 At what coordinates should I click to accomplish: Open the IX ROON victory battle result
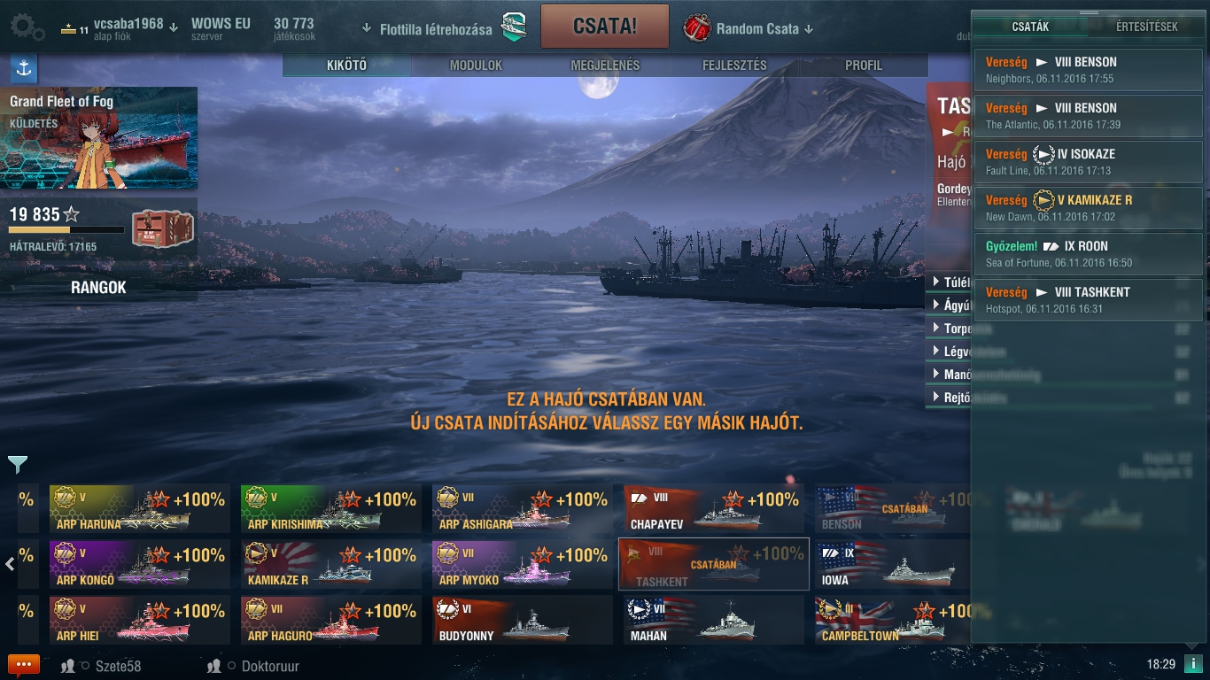pyautogui.click(x=1089, y=254)
